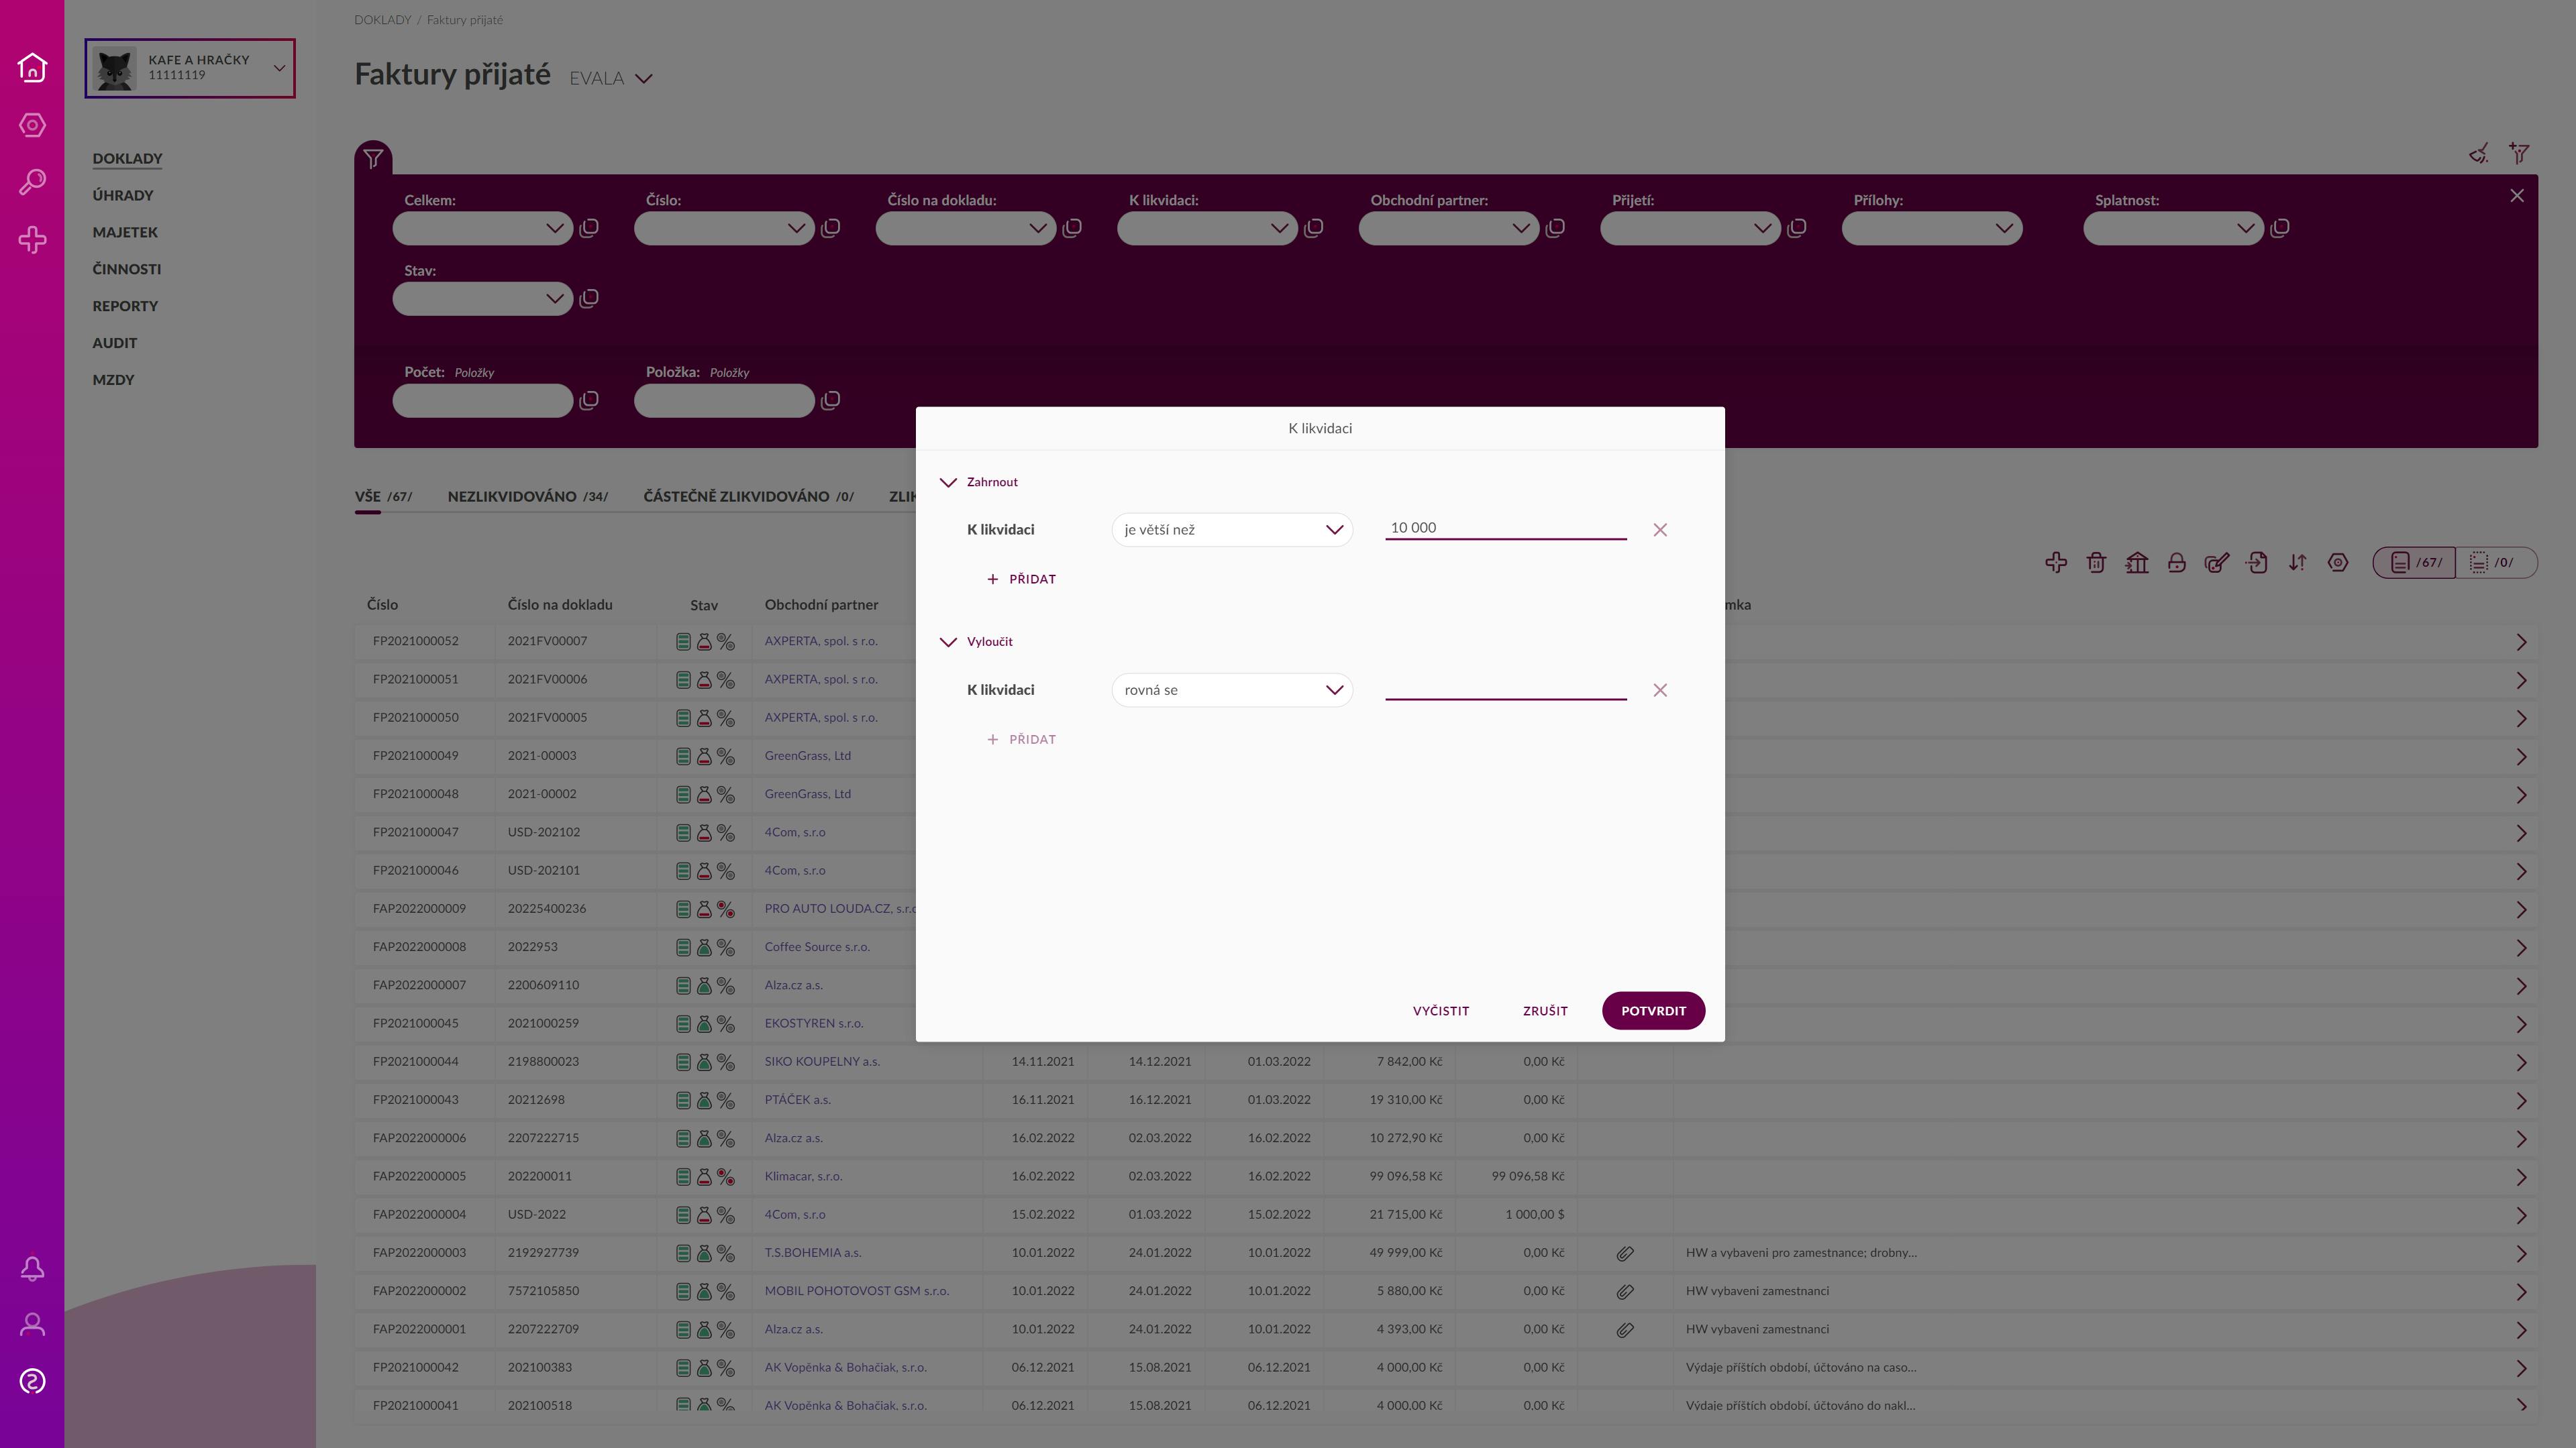Open the MZDY menu
This screenshot has height=1448, width=2576.
(x=113, y=380)
